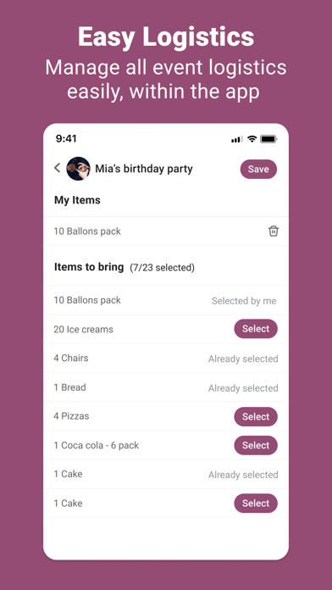Tap the battery indicator icon
332x590 pixels.
point(268,139)
